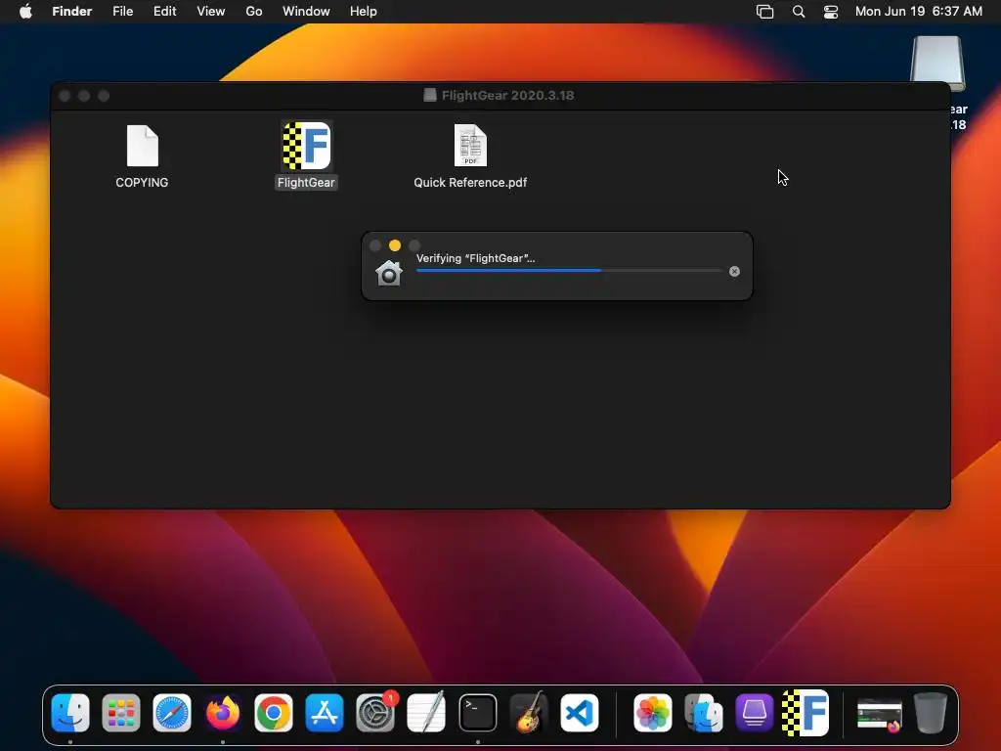Open Terminal from the Dock
Image resolution: width=1001 pixels, height=751 pixels.
tap(477, 713)
